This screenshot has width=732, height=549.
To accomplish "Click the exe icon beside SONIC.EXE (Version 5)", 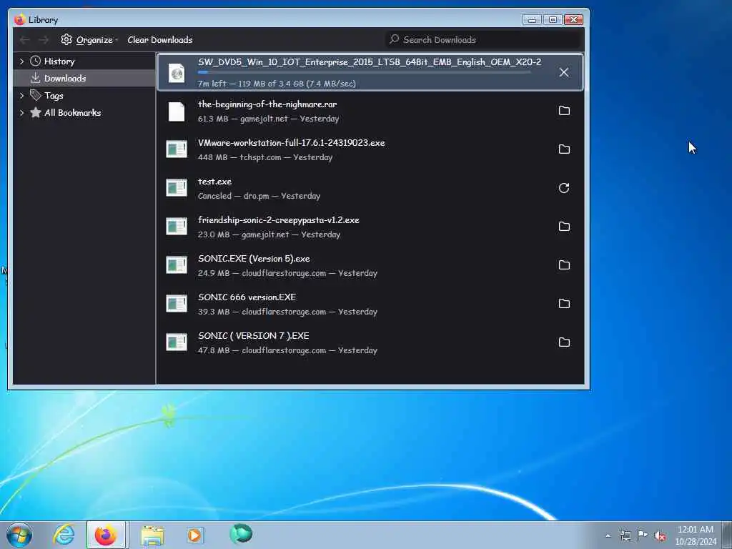I will coord(177,265).
